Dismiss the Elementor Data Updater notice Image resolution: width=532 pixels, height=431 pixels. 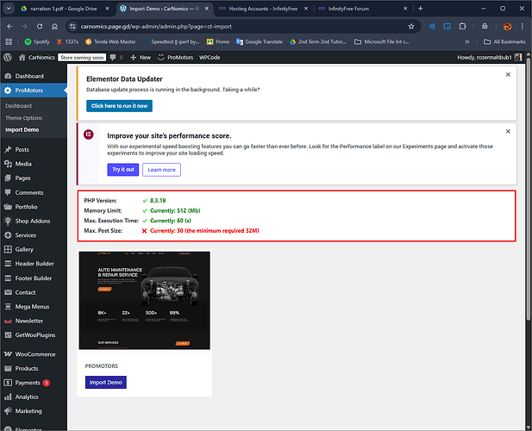click(505, 76)
